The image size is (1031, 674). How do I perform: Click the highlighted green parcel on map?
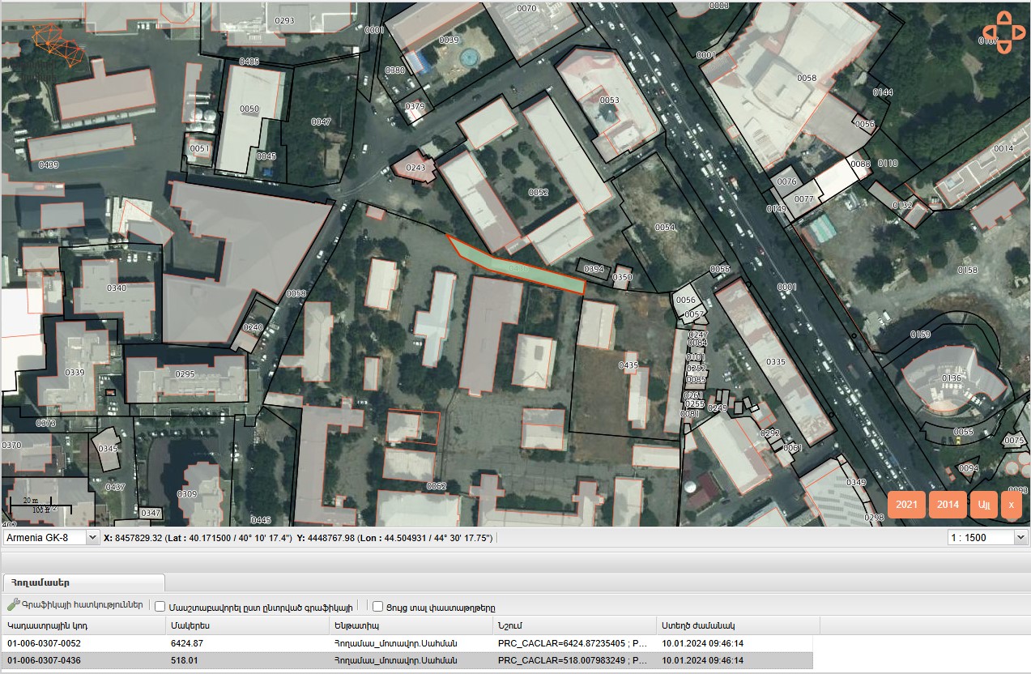pyautogui.click(x=518, y=267)
